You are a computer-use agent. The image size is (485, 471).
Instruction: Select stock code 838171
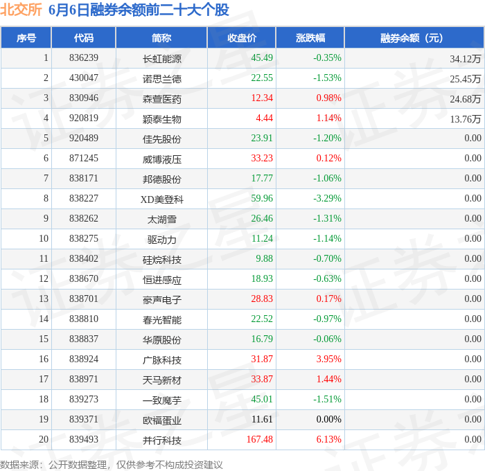84,179
